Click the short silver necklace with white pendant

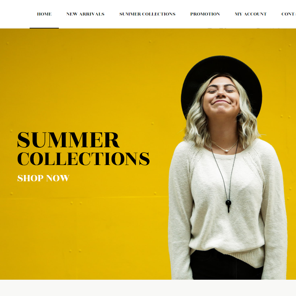(225, 146)
